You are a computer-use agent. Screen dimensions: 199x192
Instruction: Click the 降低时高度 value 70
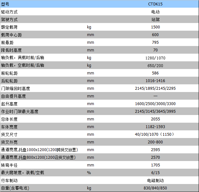coord(155,50)
